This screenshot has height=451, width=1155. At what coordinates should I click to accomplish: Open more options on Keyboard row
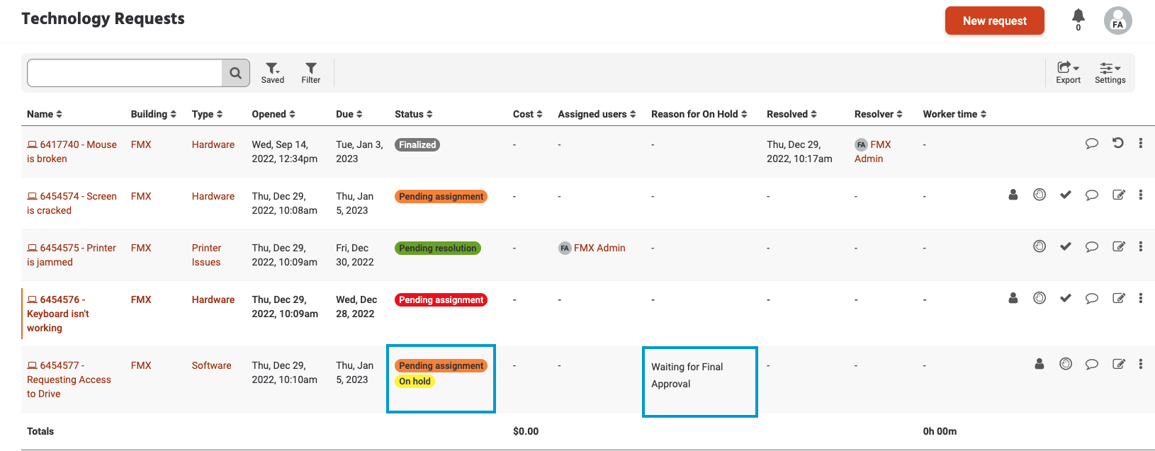pyautogui.click(x=1141, y=298)
